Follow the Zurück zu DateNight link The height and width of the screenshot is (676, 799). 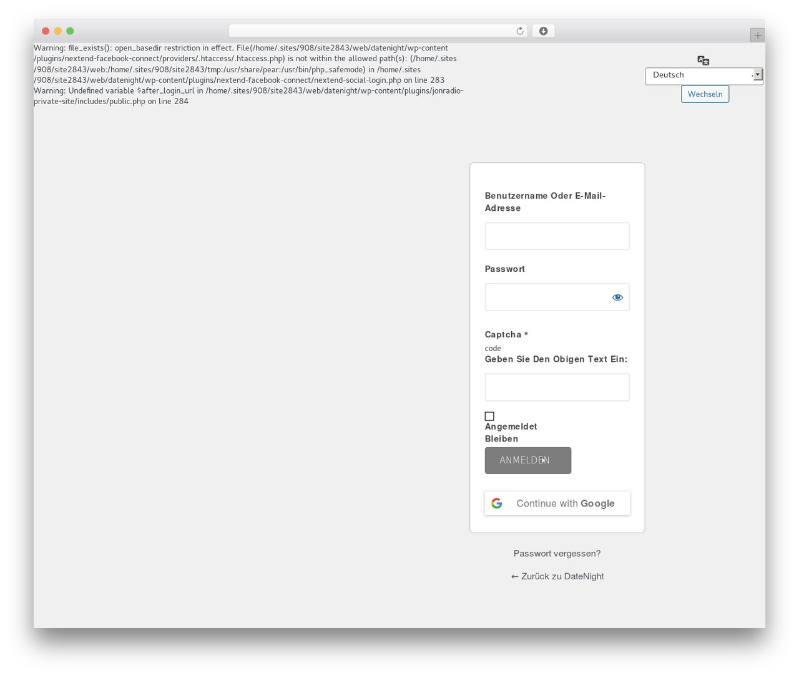click(557, 576)
